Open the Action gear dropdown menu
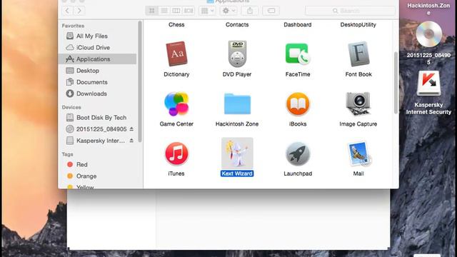 point(228,11)
